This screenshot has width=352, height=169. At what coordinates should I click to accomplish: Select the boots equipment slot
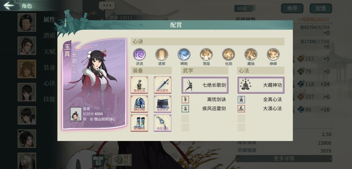click(x=139, y=123)
